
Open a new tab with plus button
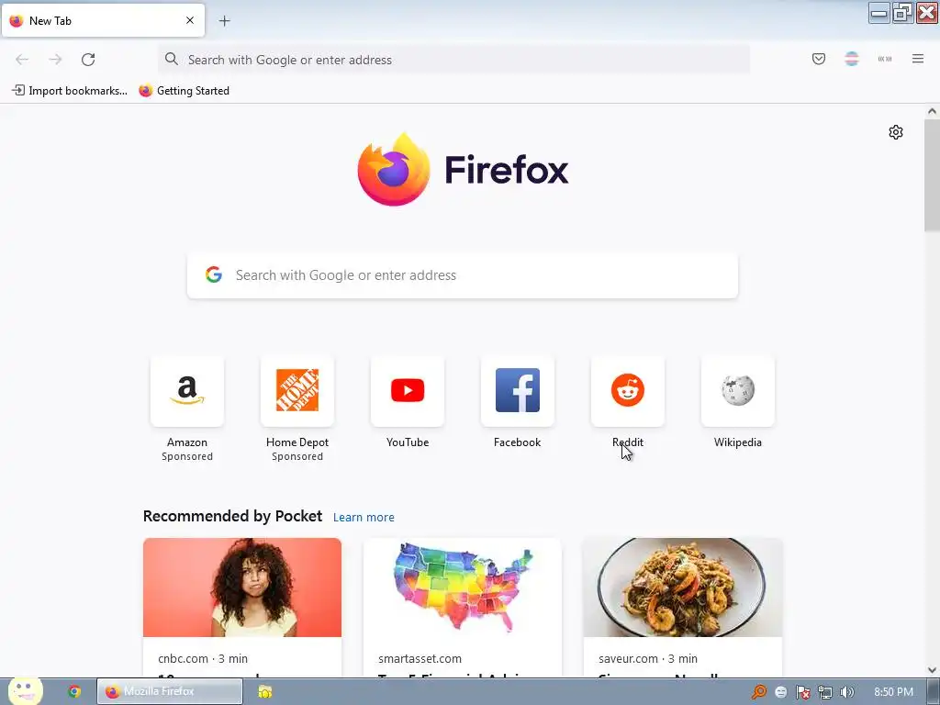click(224, 21)
